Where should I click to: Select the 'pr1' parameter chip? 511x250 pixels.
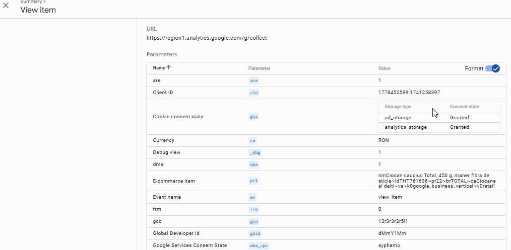tap(254, 181)
